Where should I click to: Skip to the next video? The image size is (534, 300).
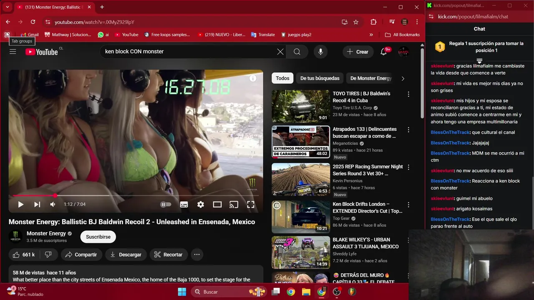pyautogui.click(x=37, y=205)
